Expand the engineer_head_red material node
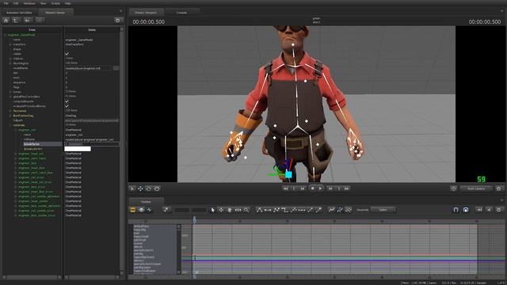507x285 pixels. point(15,154)
